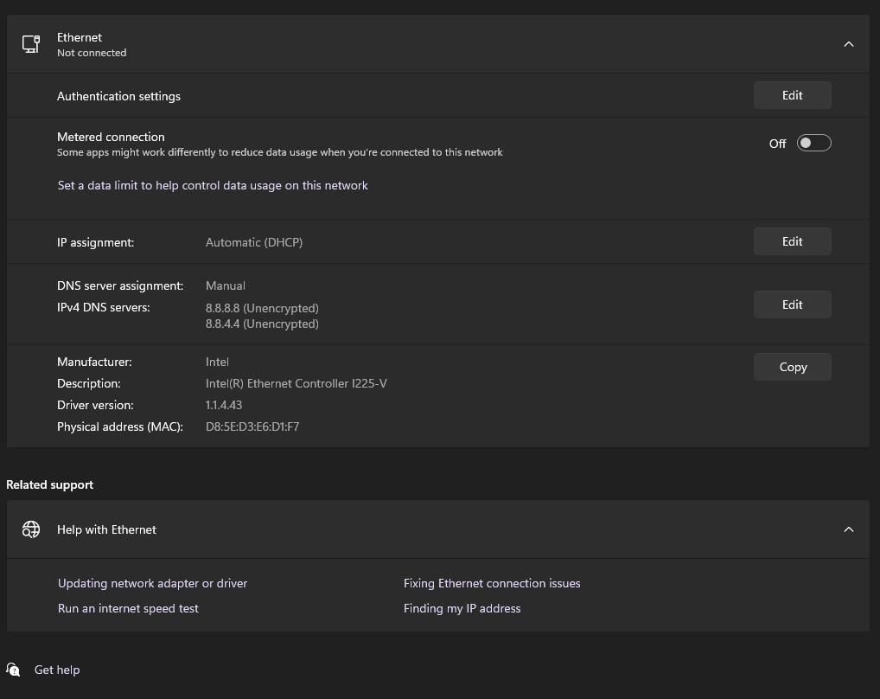Run an internet speed test

point(128,608)
